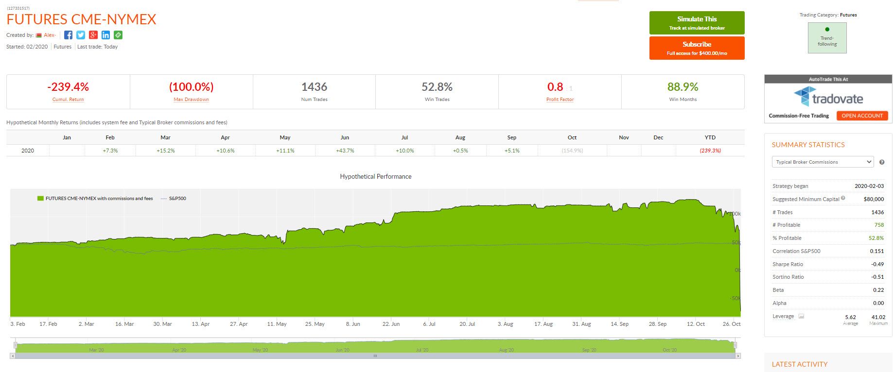
Task: Subscribe for full access button
Action: (x=697, y=48)
